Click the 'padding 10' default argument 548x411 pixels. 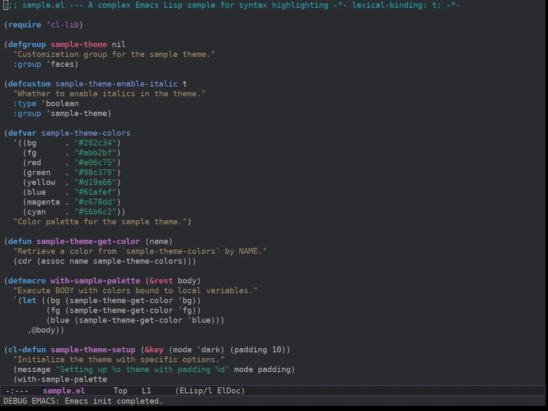pos(258,350)
